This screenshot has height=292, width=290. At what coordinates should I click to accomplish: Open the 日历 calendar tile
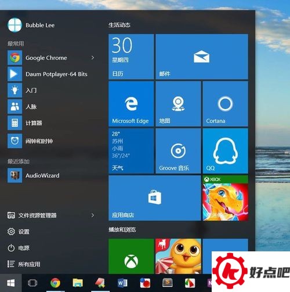[x=131, y=57]
